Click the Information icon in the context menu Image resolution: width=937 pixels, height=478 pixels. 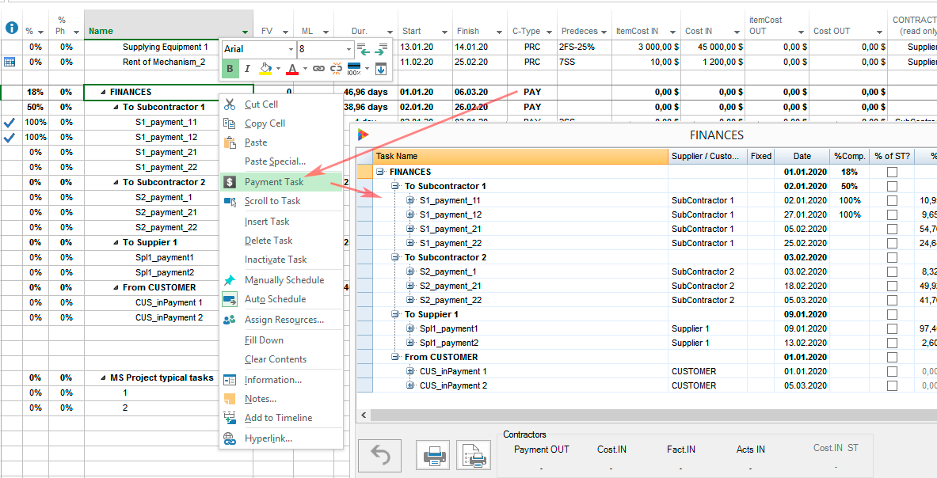tap(230, 380)
